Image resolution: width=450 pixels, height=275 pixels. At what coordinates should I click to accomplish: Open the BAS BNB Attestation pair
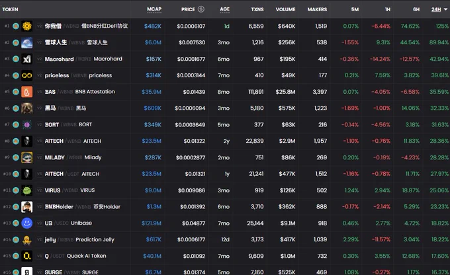click(x=225, y=92)
